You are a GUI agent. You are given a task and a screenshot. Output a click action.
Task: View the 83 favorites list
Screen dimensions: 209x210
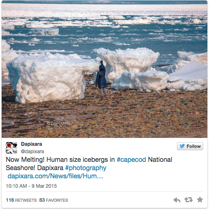coord(53,200)
